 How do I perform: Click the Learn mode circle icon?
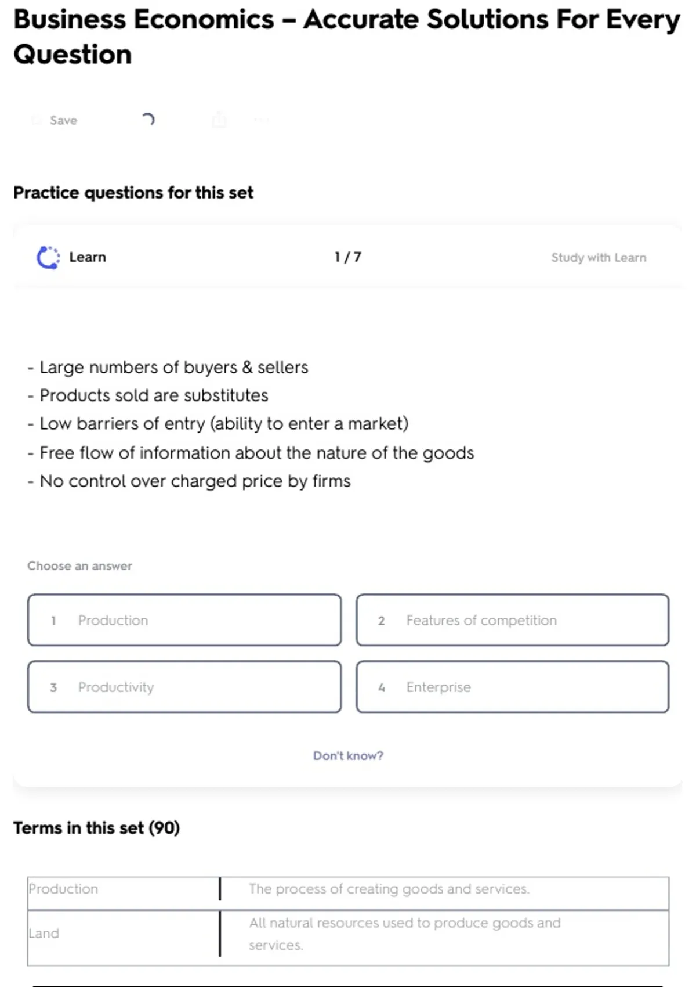48,257
